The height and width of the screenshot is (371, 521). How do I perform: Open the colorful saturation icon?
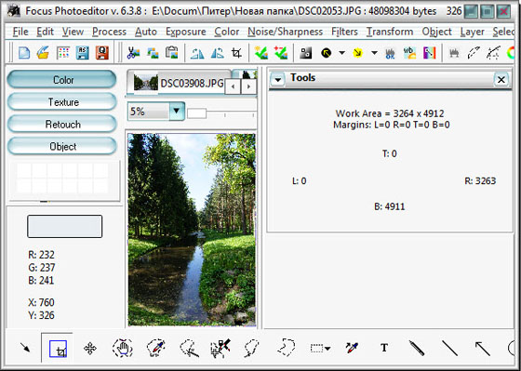click(429, 53)
